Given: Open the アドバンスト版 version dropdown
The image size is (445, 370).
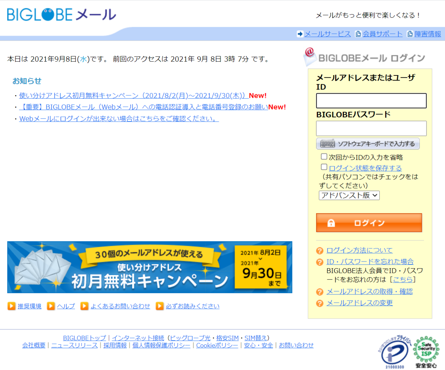Looking at the screenshot, I should click(x=349, y=195).
